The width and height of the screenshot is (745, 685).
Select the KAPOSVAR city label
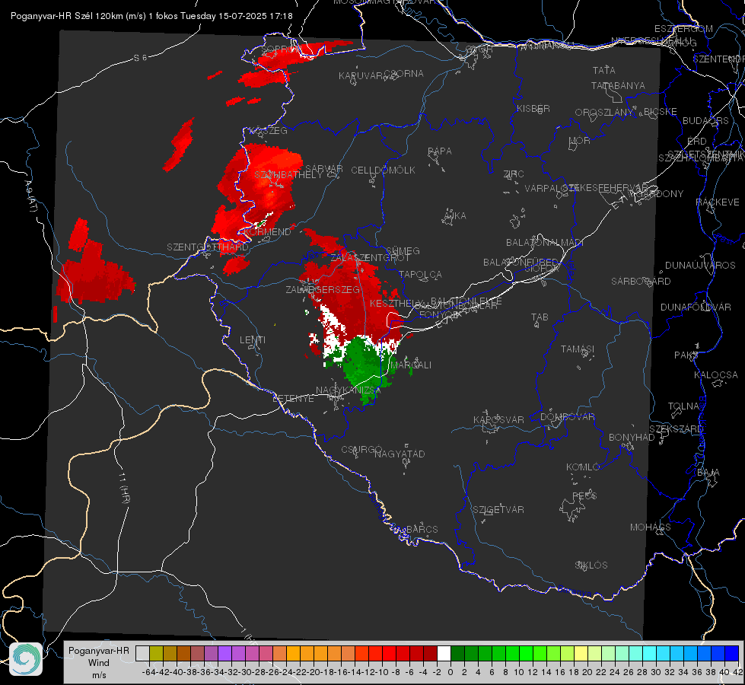tap(499, 419)
